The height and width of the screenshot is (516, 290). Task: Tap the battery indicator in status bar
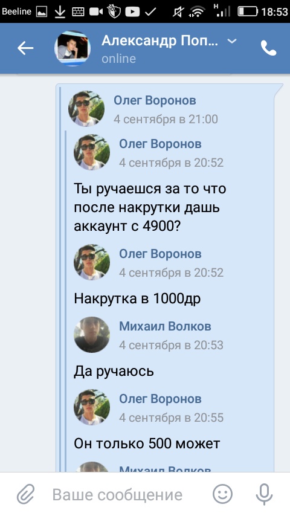coord(247,12)
